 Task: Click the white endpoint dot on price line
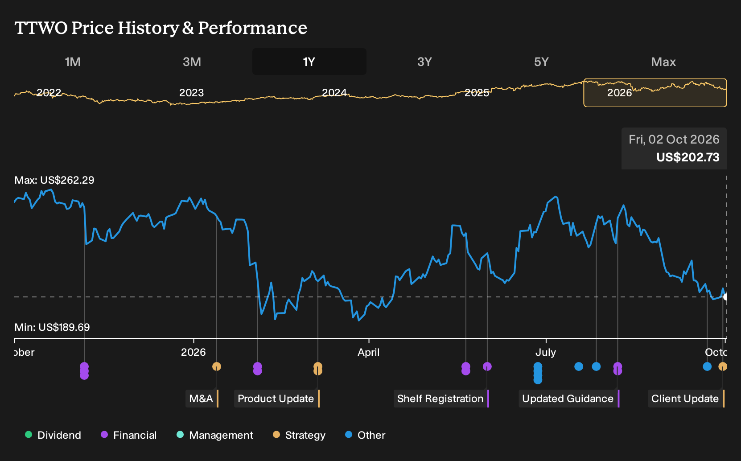[x=726, y=297]
